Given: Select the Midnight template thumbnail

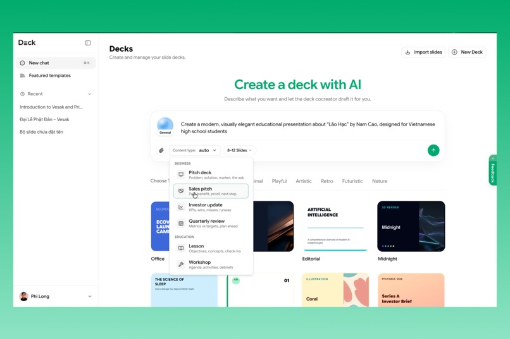Looking at the screenshot, I should point(411,226).
